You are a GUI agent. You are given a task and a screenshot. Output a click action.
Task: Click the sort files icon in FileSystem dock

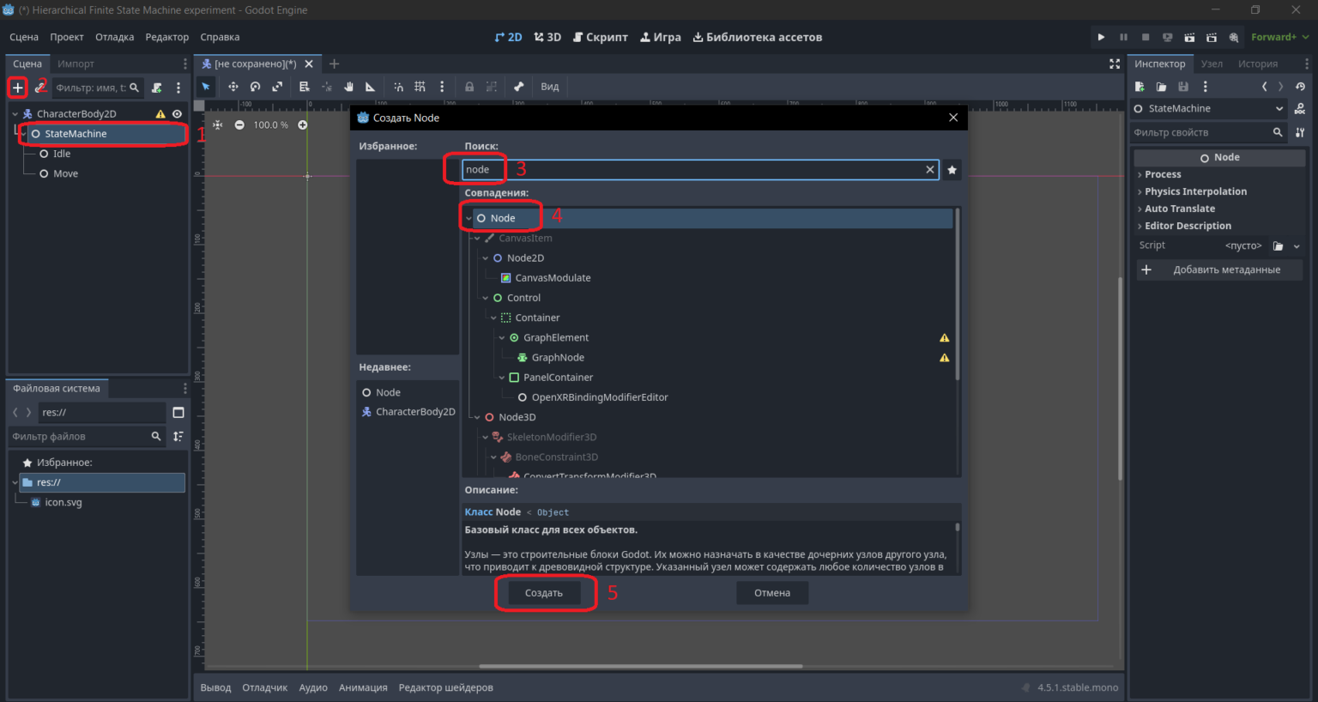178,437
